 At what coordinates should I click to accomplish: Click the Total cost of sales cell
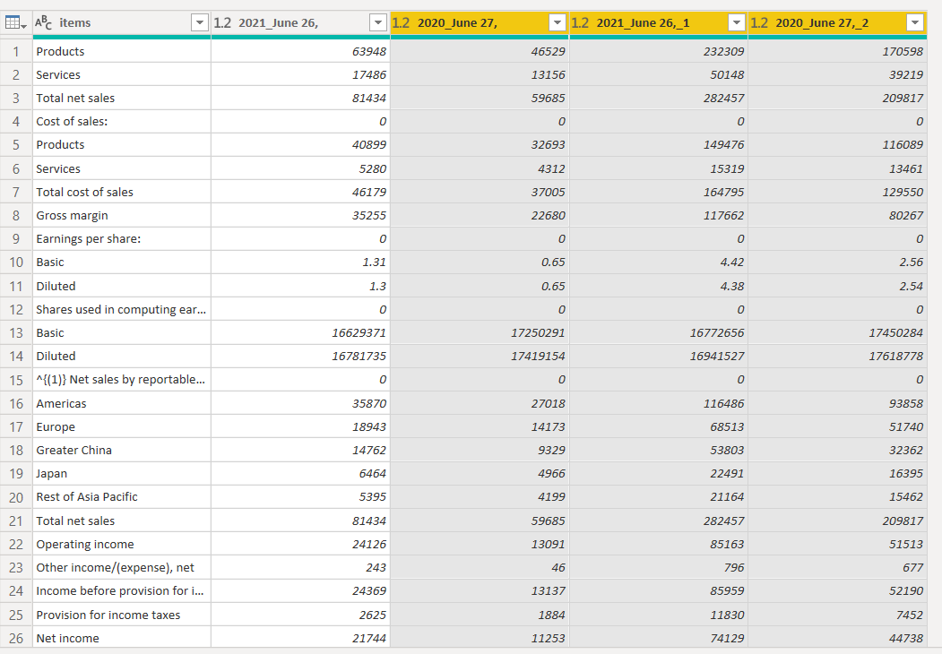(x=121, y=193)
